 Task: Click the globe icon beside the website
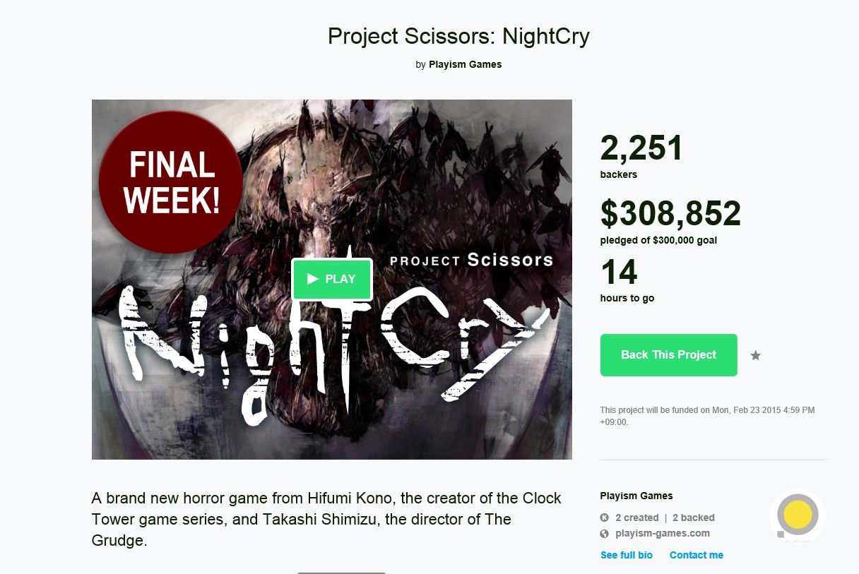tap(605, 534)
